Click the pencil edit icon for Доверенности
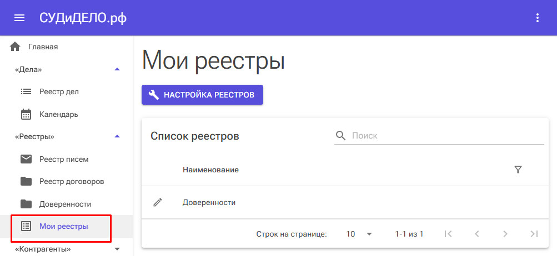Screen dimensions: 557x256 pos(158,203)
